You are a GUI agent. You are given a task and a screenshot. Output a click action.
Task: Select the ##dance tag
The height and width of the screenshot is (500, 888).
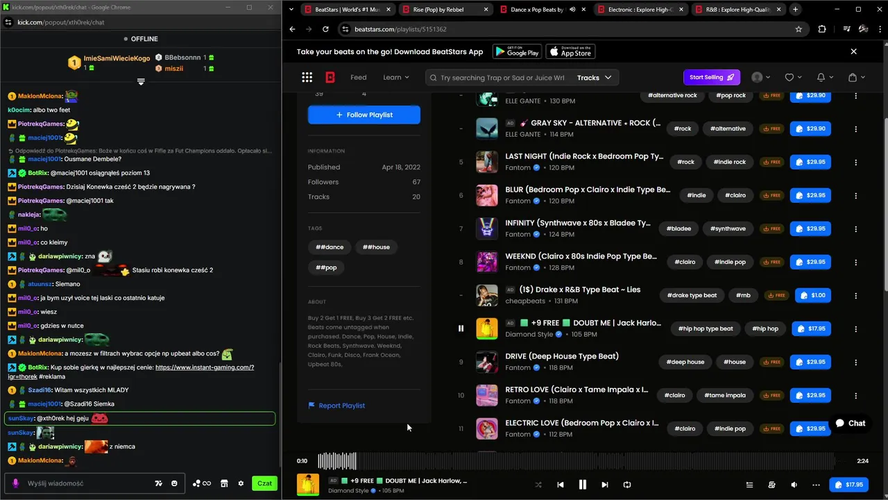[x=330, y=247]
